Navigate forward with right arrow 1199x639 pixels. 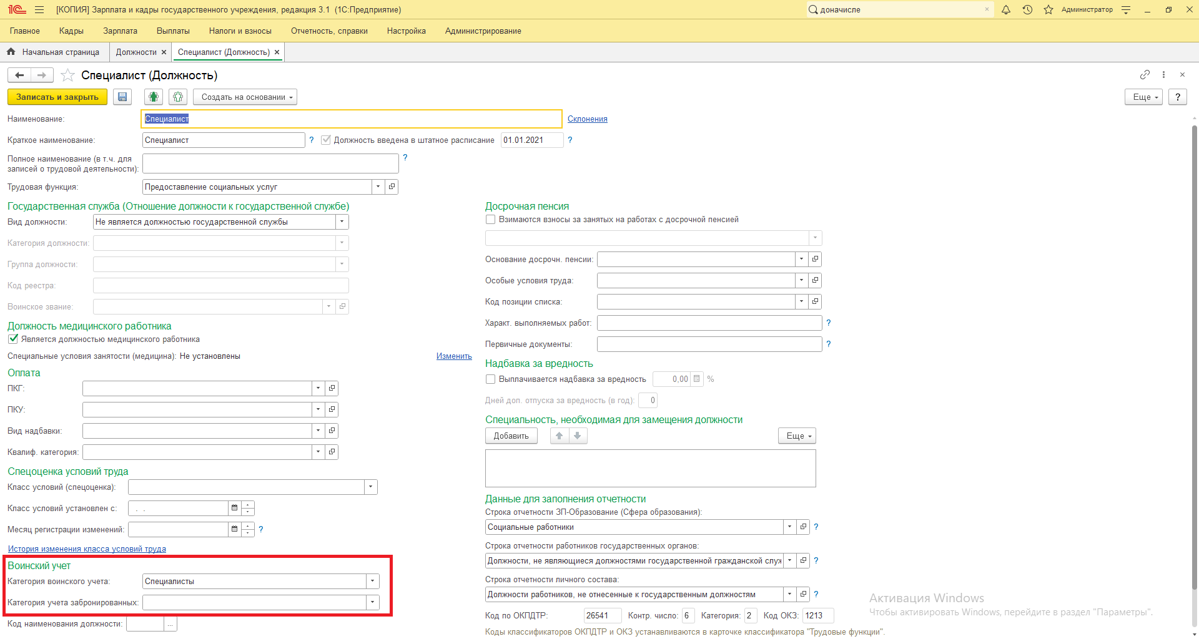point(42,76)
